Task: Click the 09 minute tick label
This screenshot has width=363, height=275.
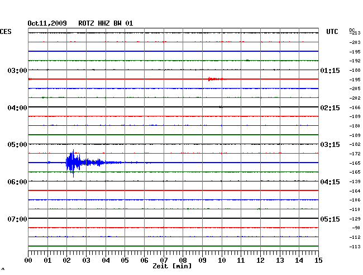Action: click(202, 261)
